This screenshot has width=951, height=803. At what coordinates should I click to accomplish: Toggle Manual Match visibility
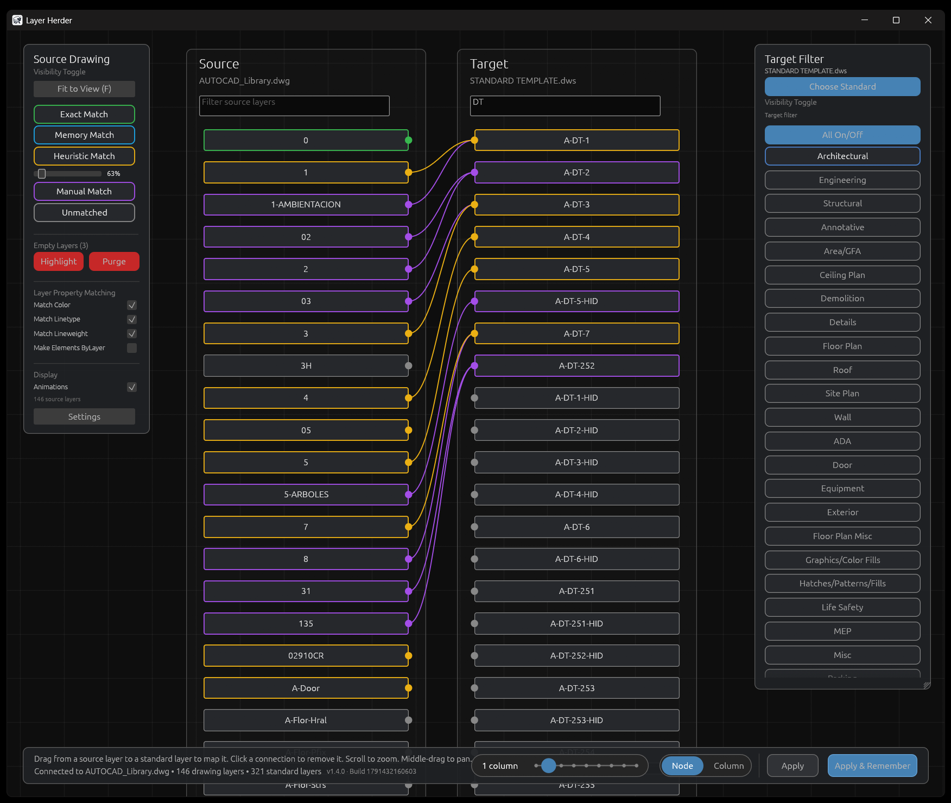point(84,191)
